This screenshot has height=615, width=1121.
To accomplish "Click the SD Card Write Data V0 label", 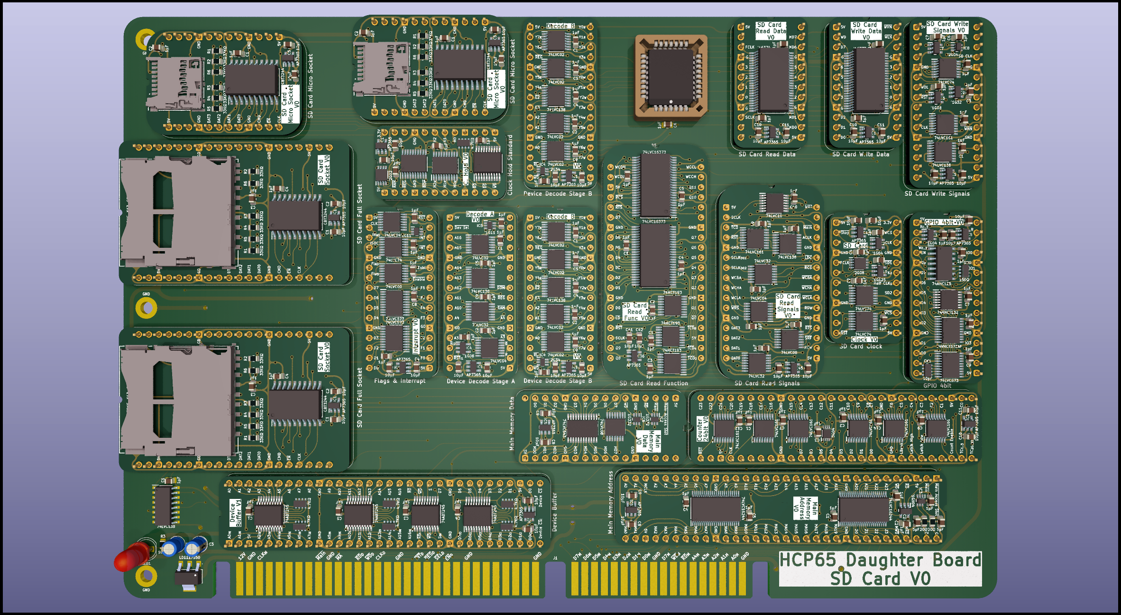I will (x=865, y=31).
